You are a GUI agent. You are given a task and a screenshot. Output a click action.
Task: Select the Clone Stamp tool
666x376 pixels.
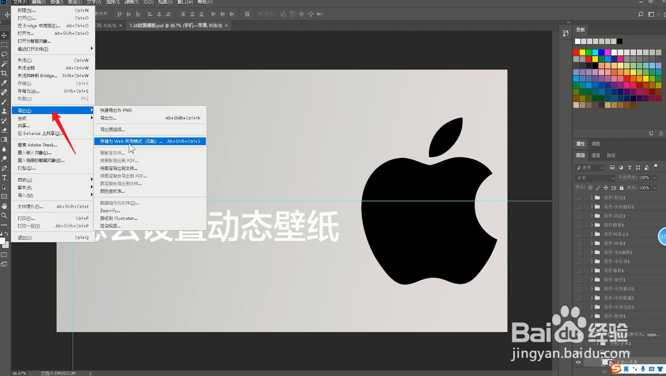[4, 112]
